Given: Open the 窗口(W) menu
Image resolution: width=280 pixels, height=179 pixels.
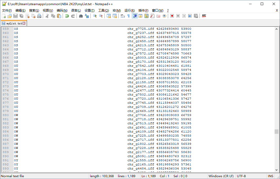Looking at the screenshot, I should click(158, 11).
